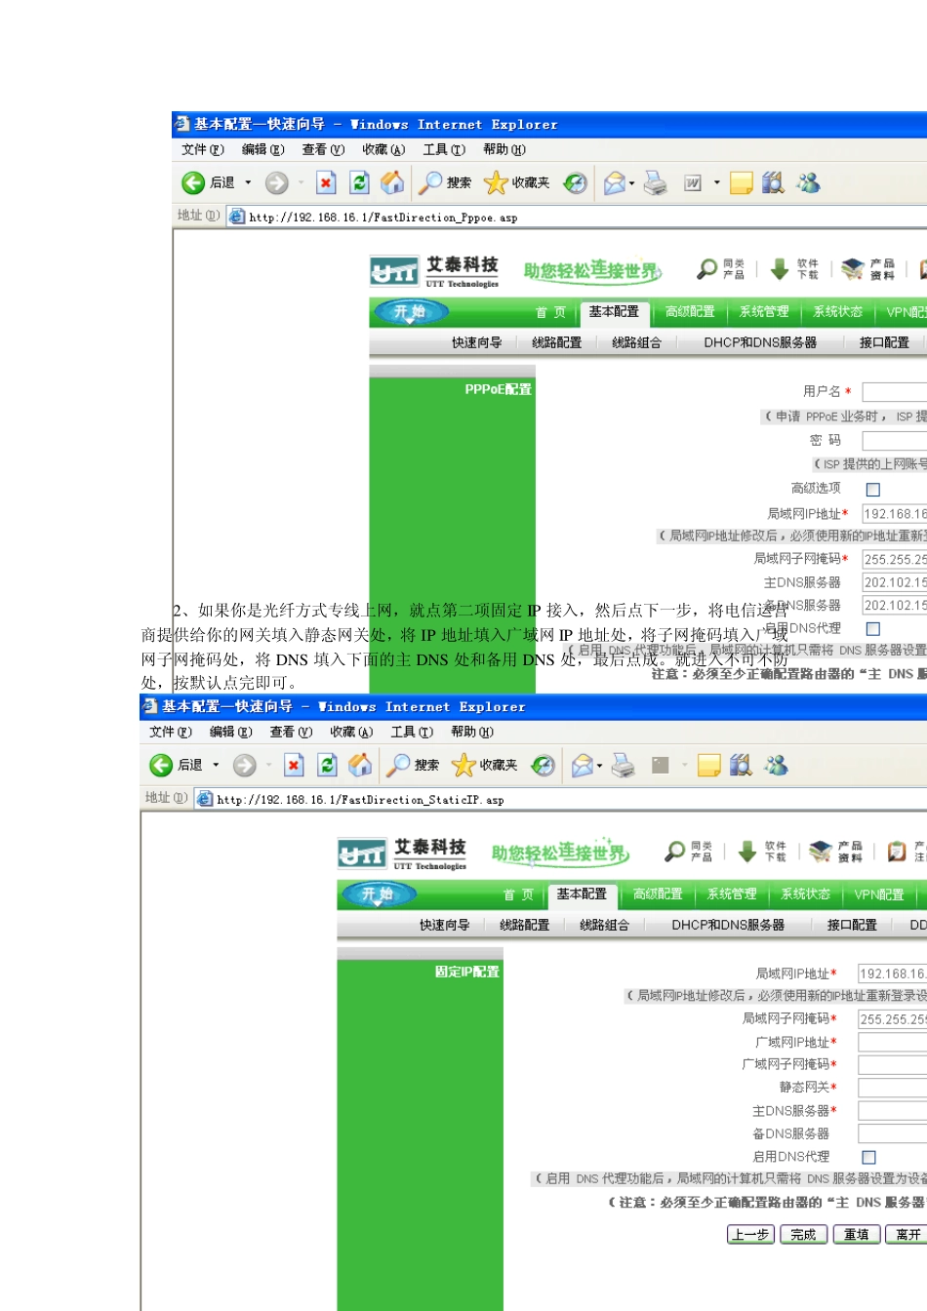The height and width of the screenshot is (1311, 927).
Task: Click the Print icon in the StaticIP browser window
Action: pos(623,765)
